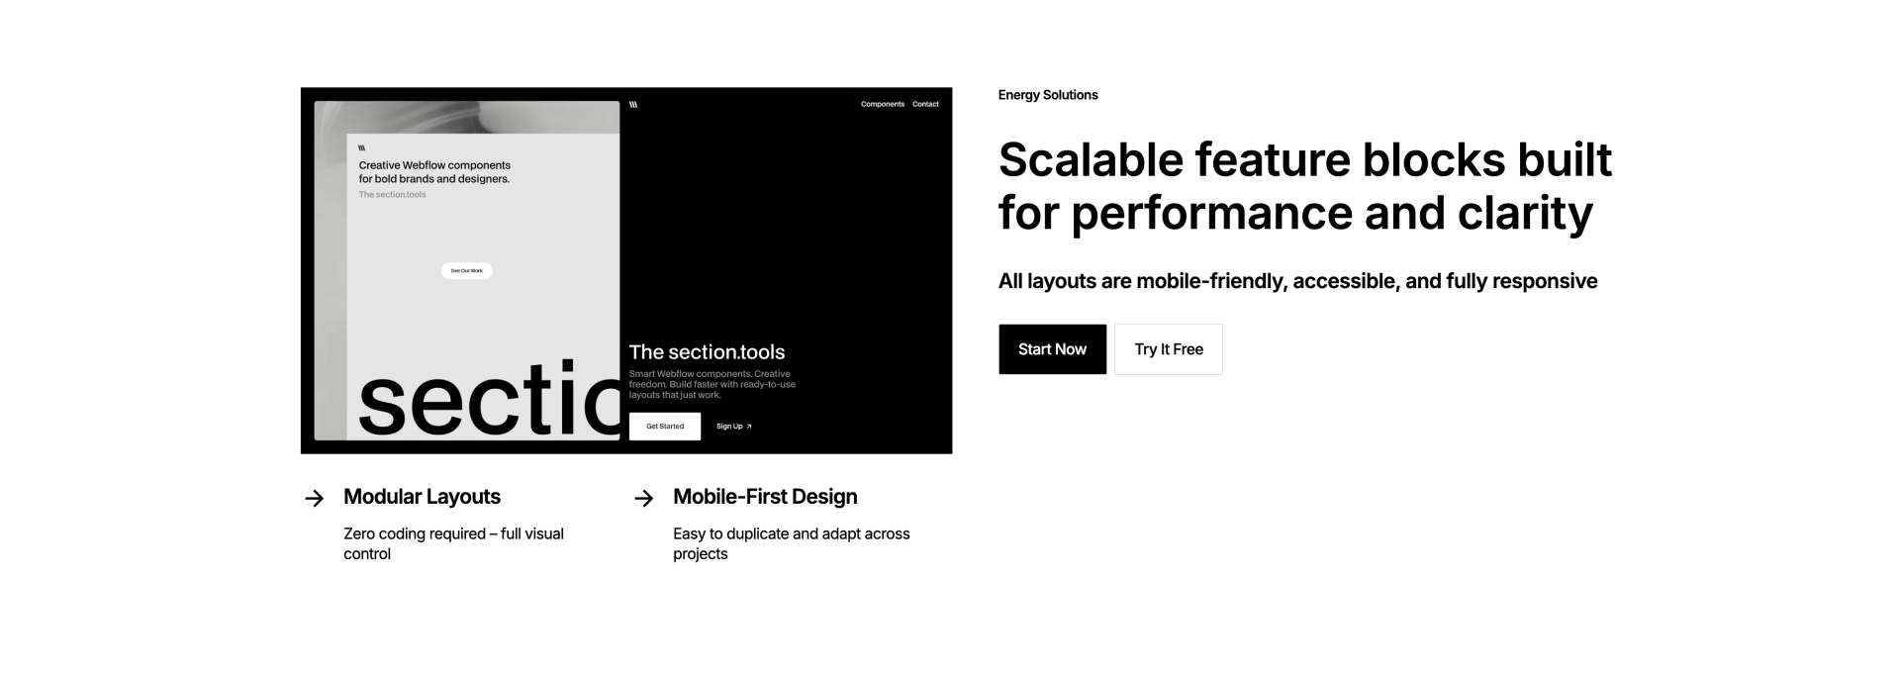Click the external-link arrow next to Sign Up
This screenshot has width=1900, height=674.
tap(749, 426)
